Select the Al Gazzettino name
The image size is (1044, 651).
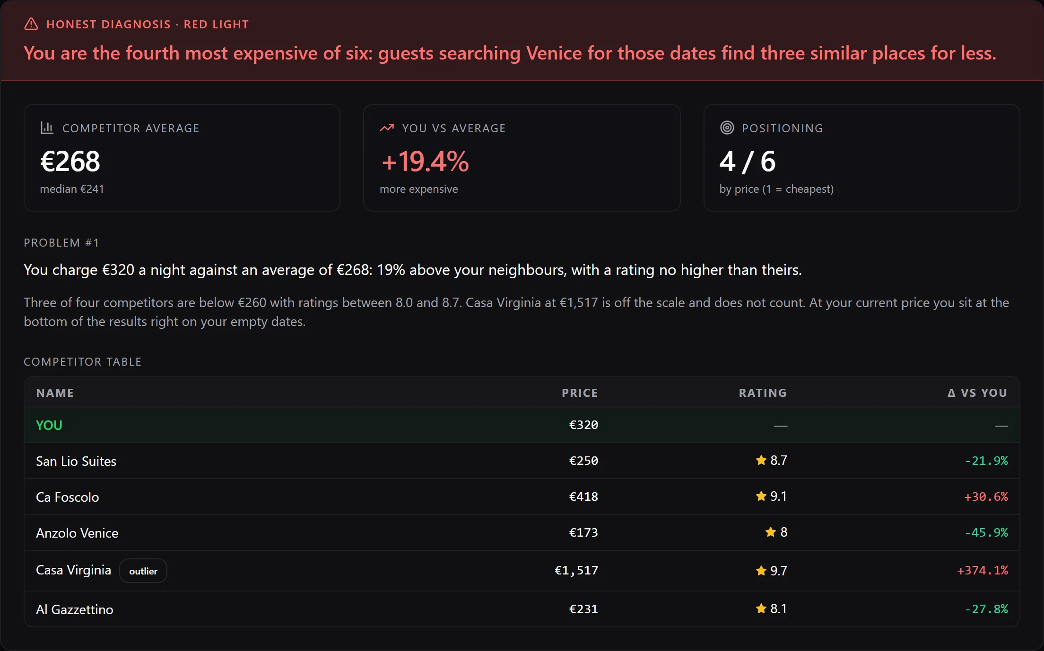[x=75, y=609]
